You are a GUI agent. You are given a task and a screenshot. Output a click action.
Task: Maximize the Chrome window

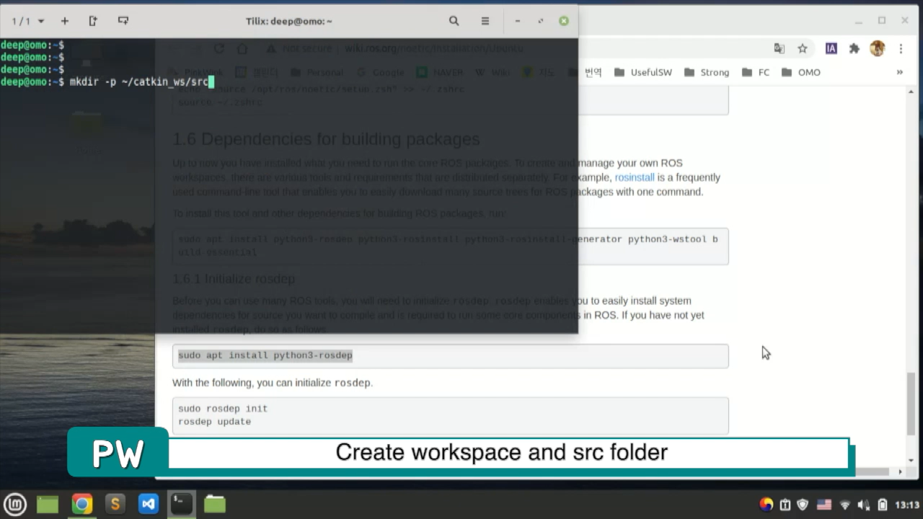(881, 21)
